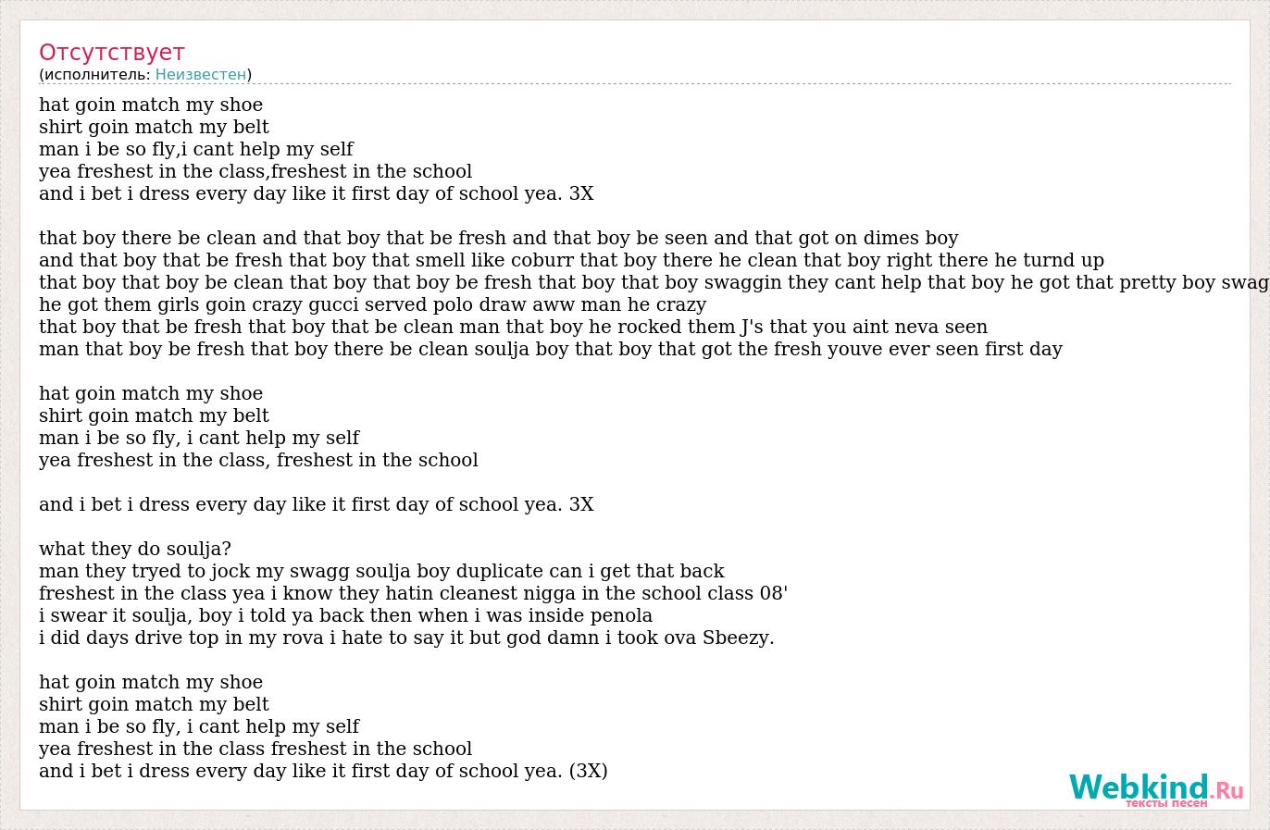Click the line 'that boy there be clean and that boy'
The height and width of the screenshot is (830, 1270).
pos(499,239)
